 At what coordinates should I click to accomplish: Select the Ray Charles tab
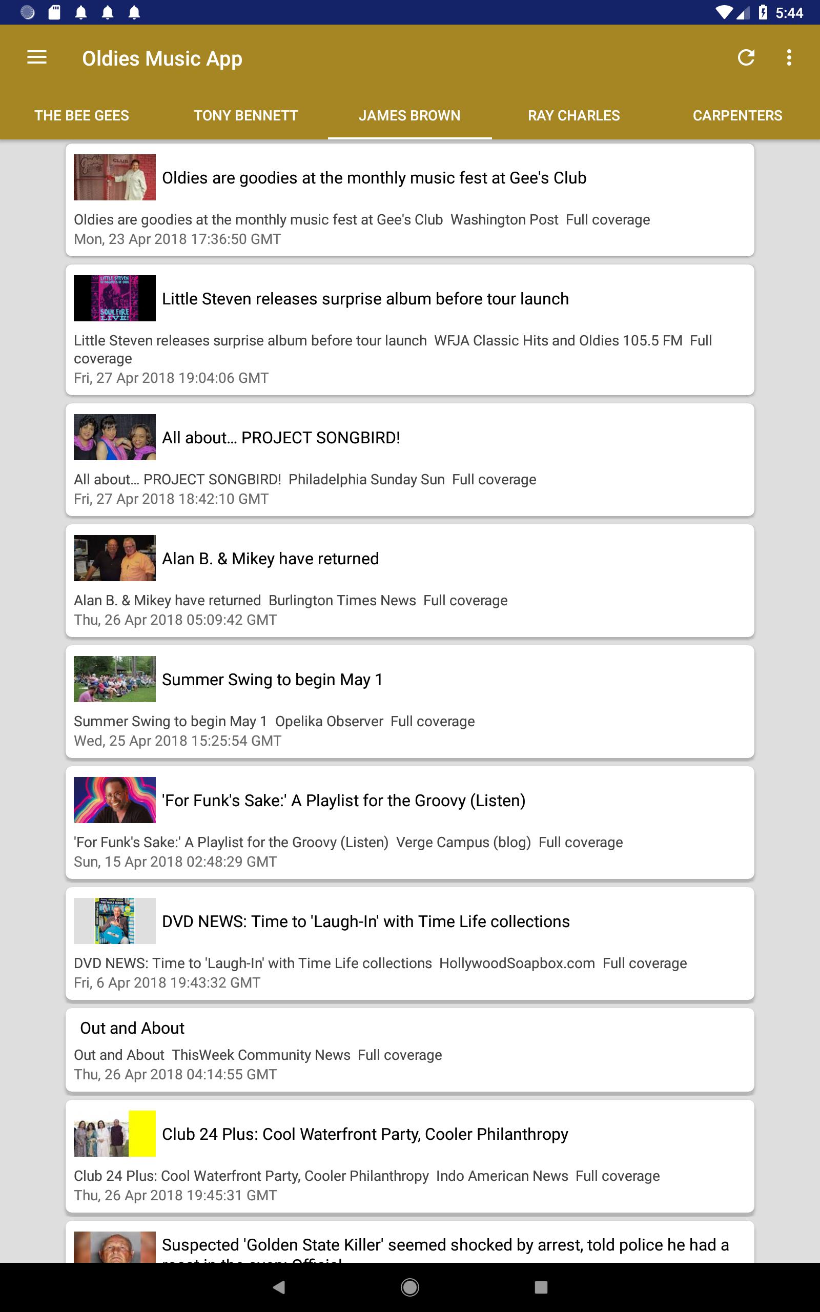coord(574,115)
